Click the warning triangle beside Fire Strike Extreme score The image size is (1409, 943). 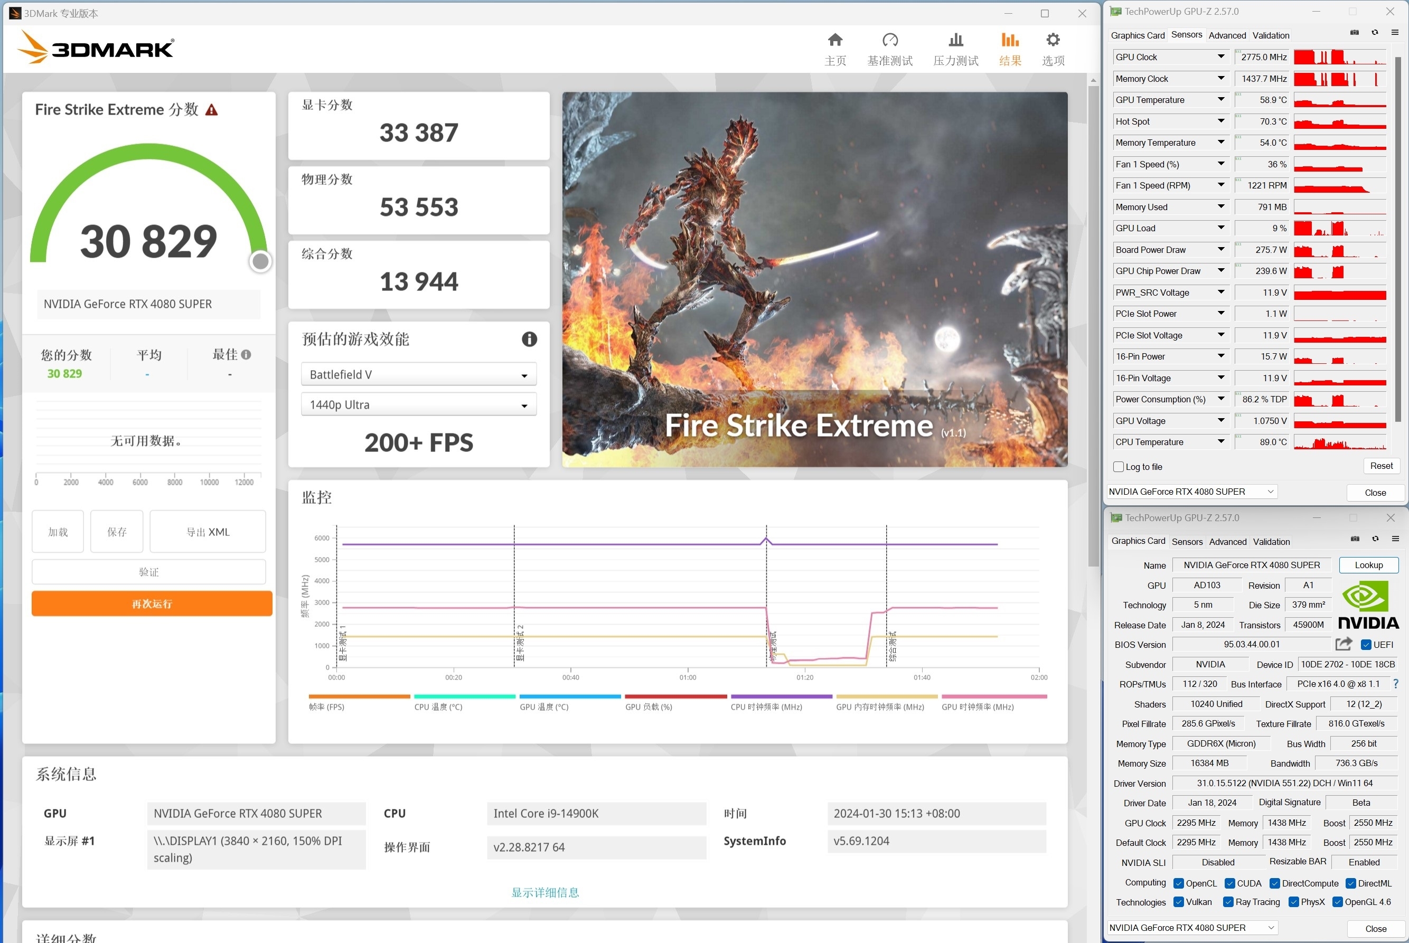click(212, 110)
